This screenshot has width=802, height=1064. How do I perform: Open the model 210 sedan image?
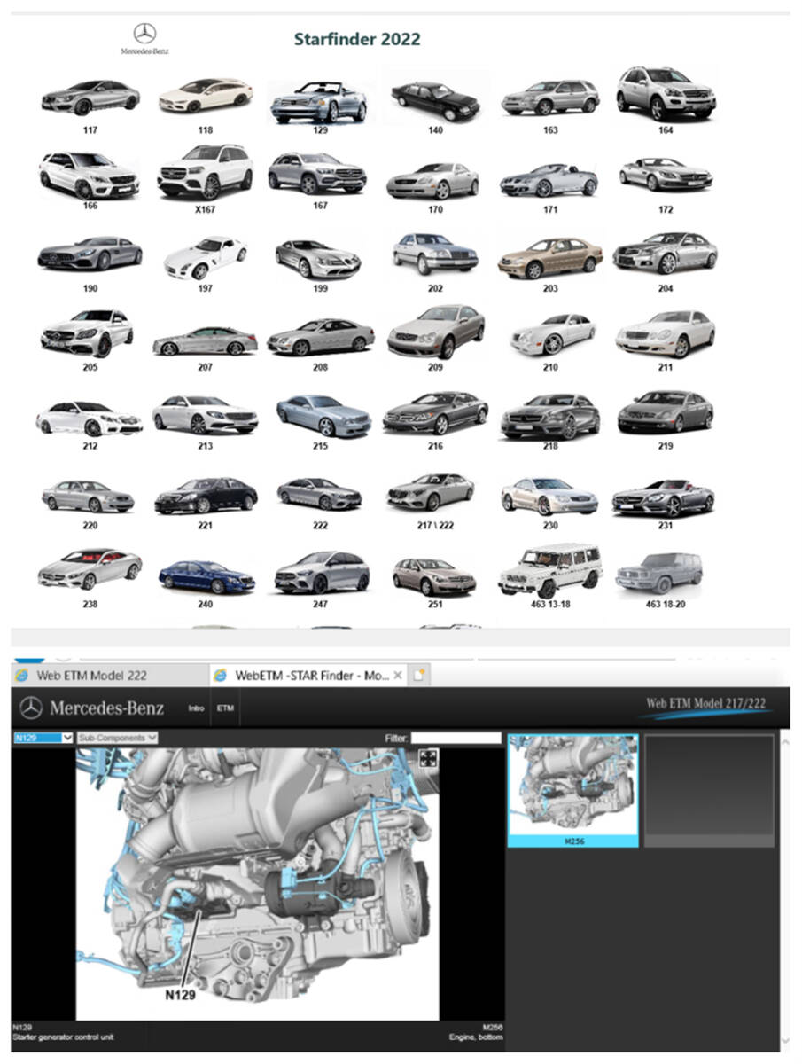552,334
